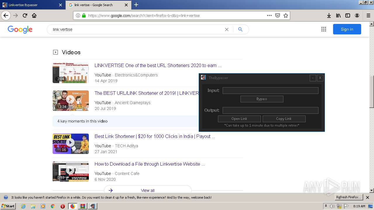Clear the Google search box text
This screenshot has width=374, height=210.
[x=226, y=29]
